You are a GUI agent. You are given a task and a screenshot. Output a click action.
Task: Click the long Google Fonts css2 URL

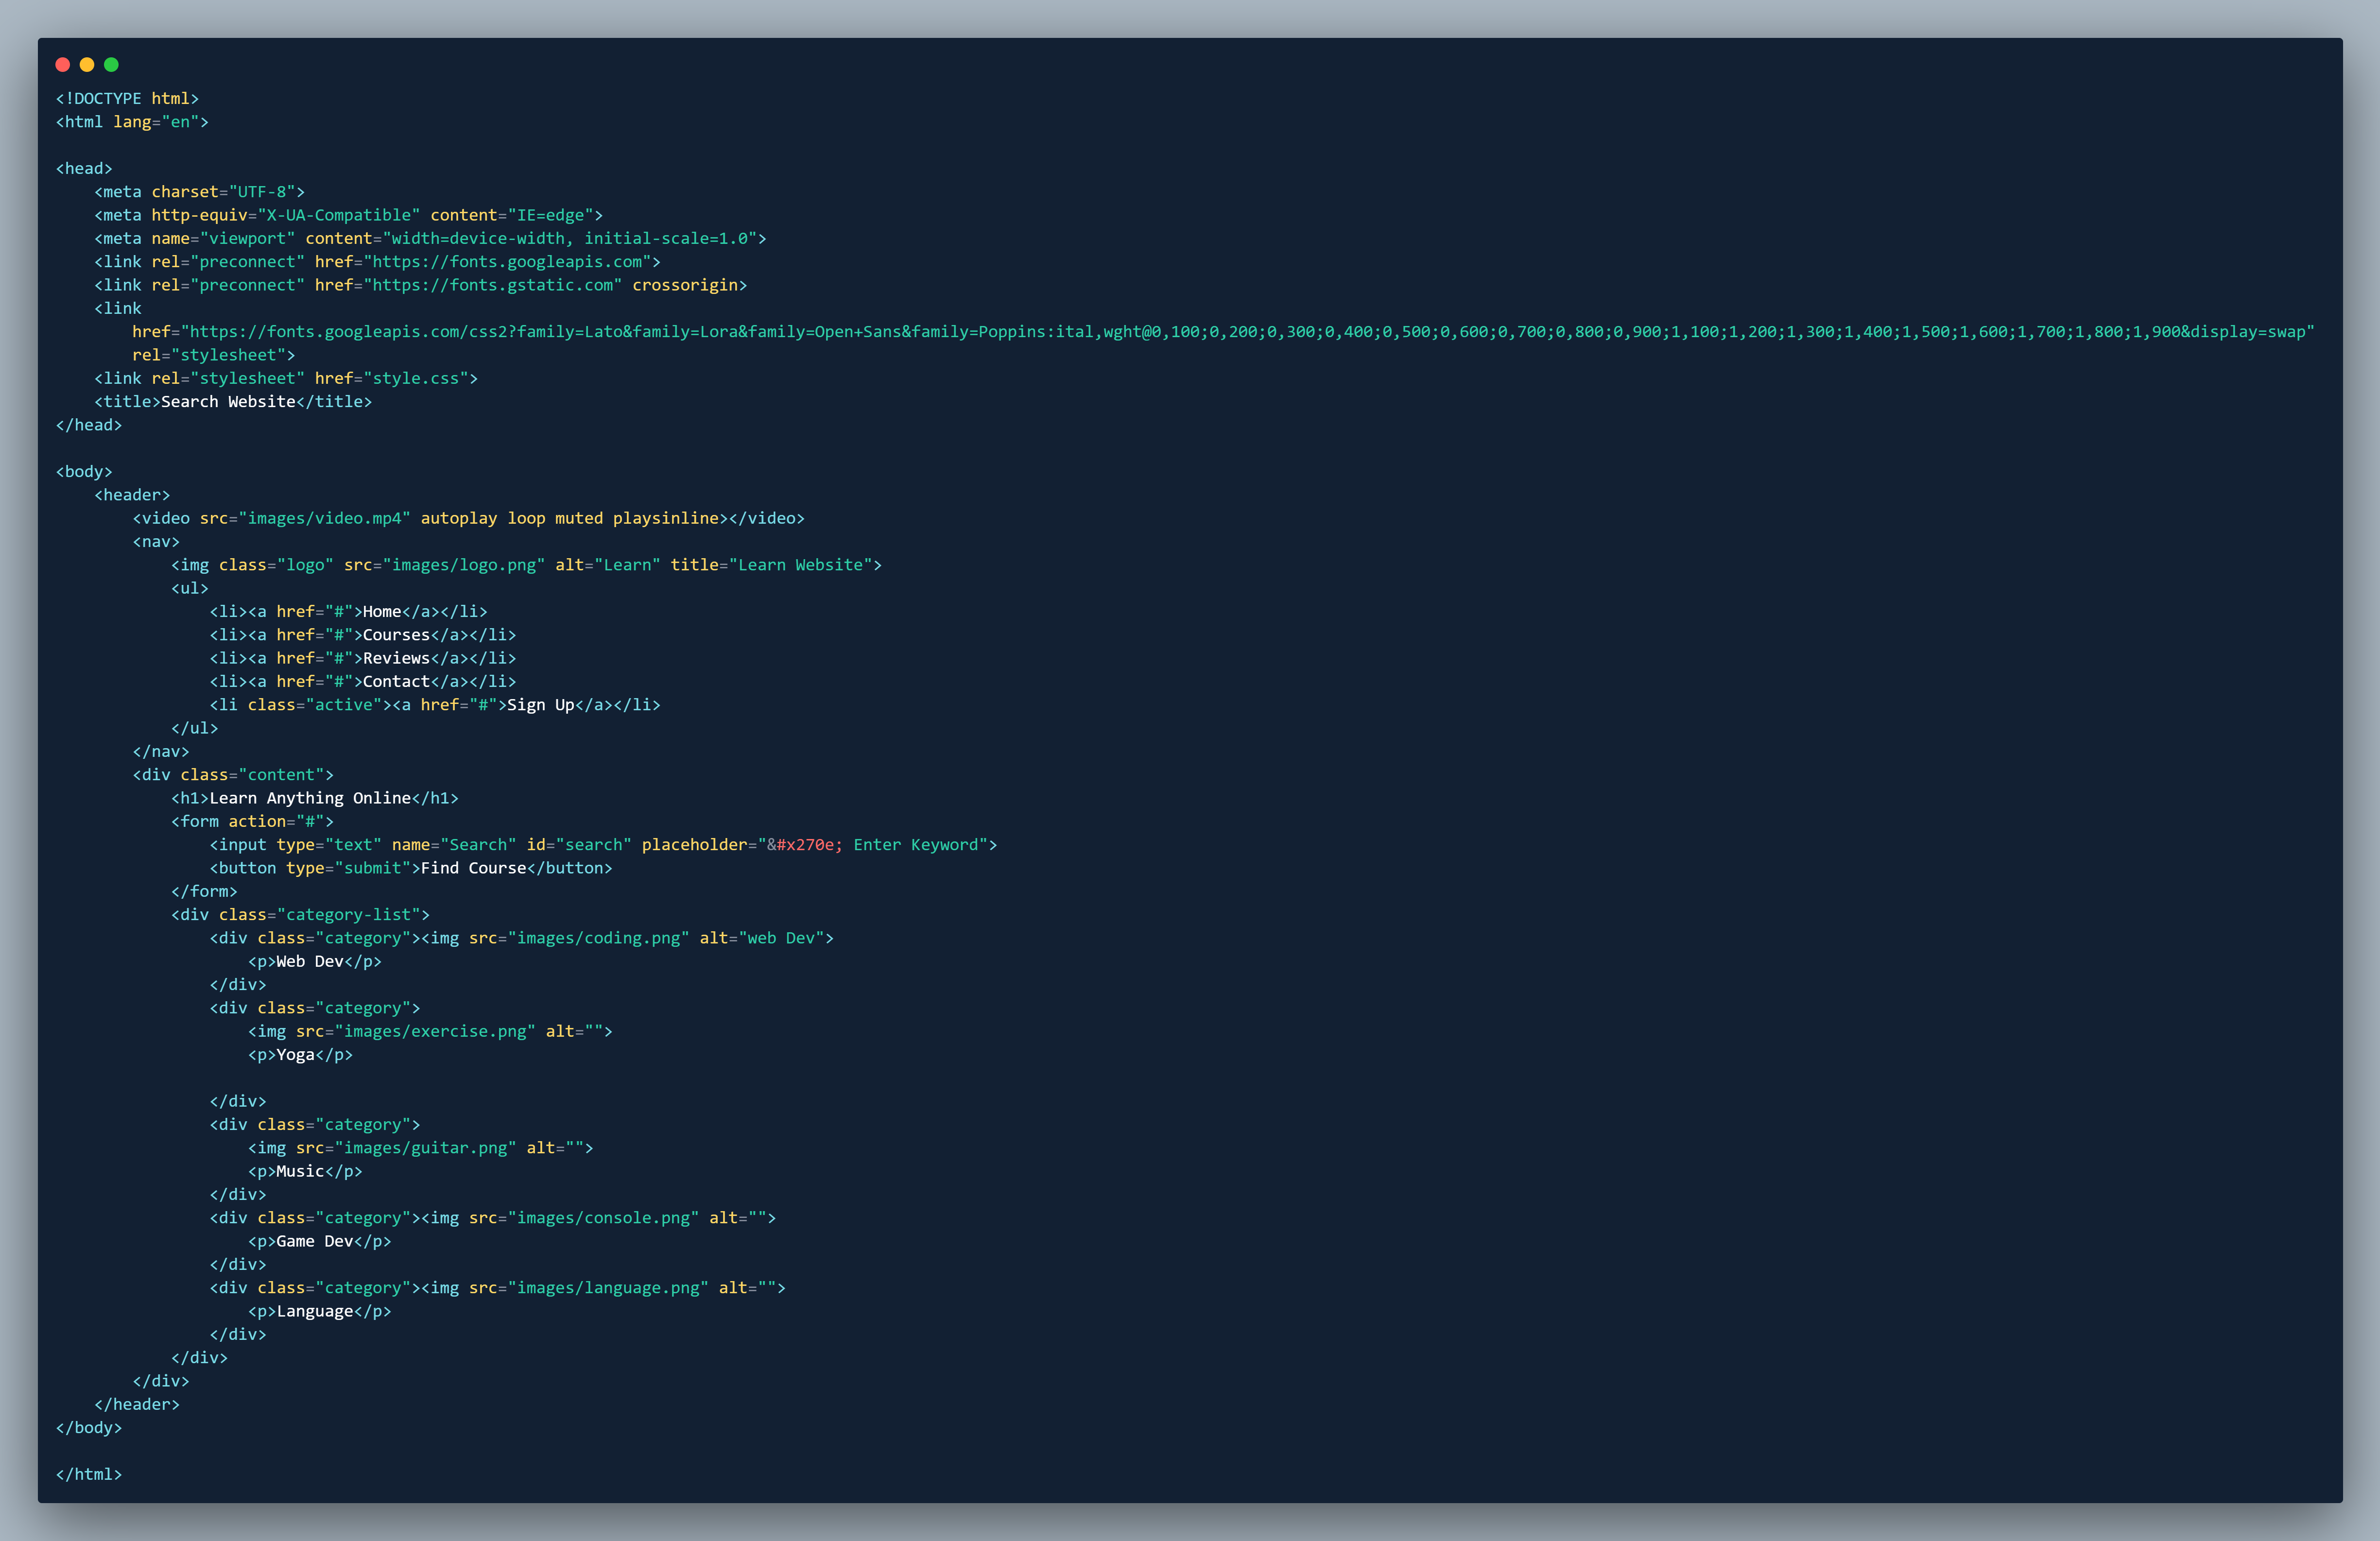[x=1247, y=332]
